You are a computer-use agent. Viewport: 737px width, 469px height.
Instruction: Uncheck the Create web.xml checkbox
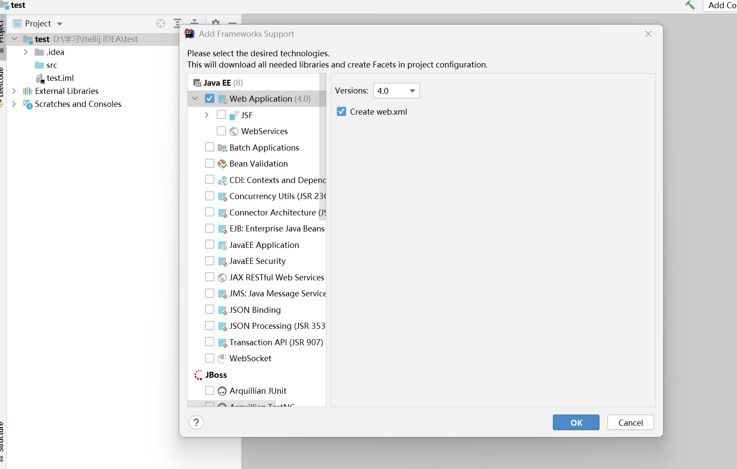pos(341,112)
